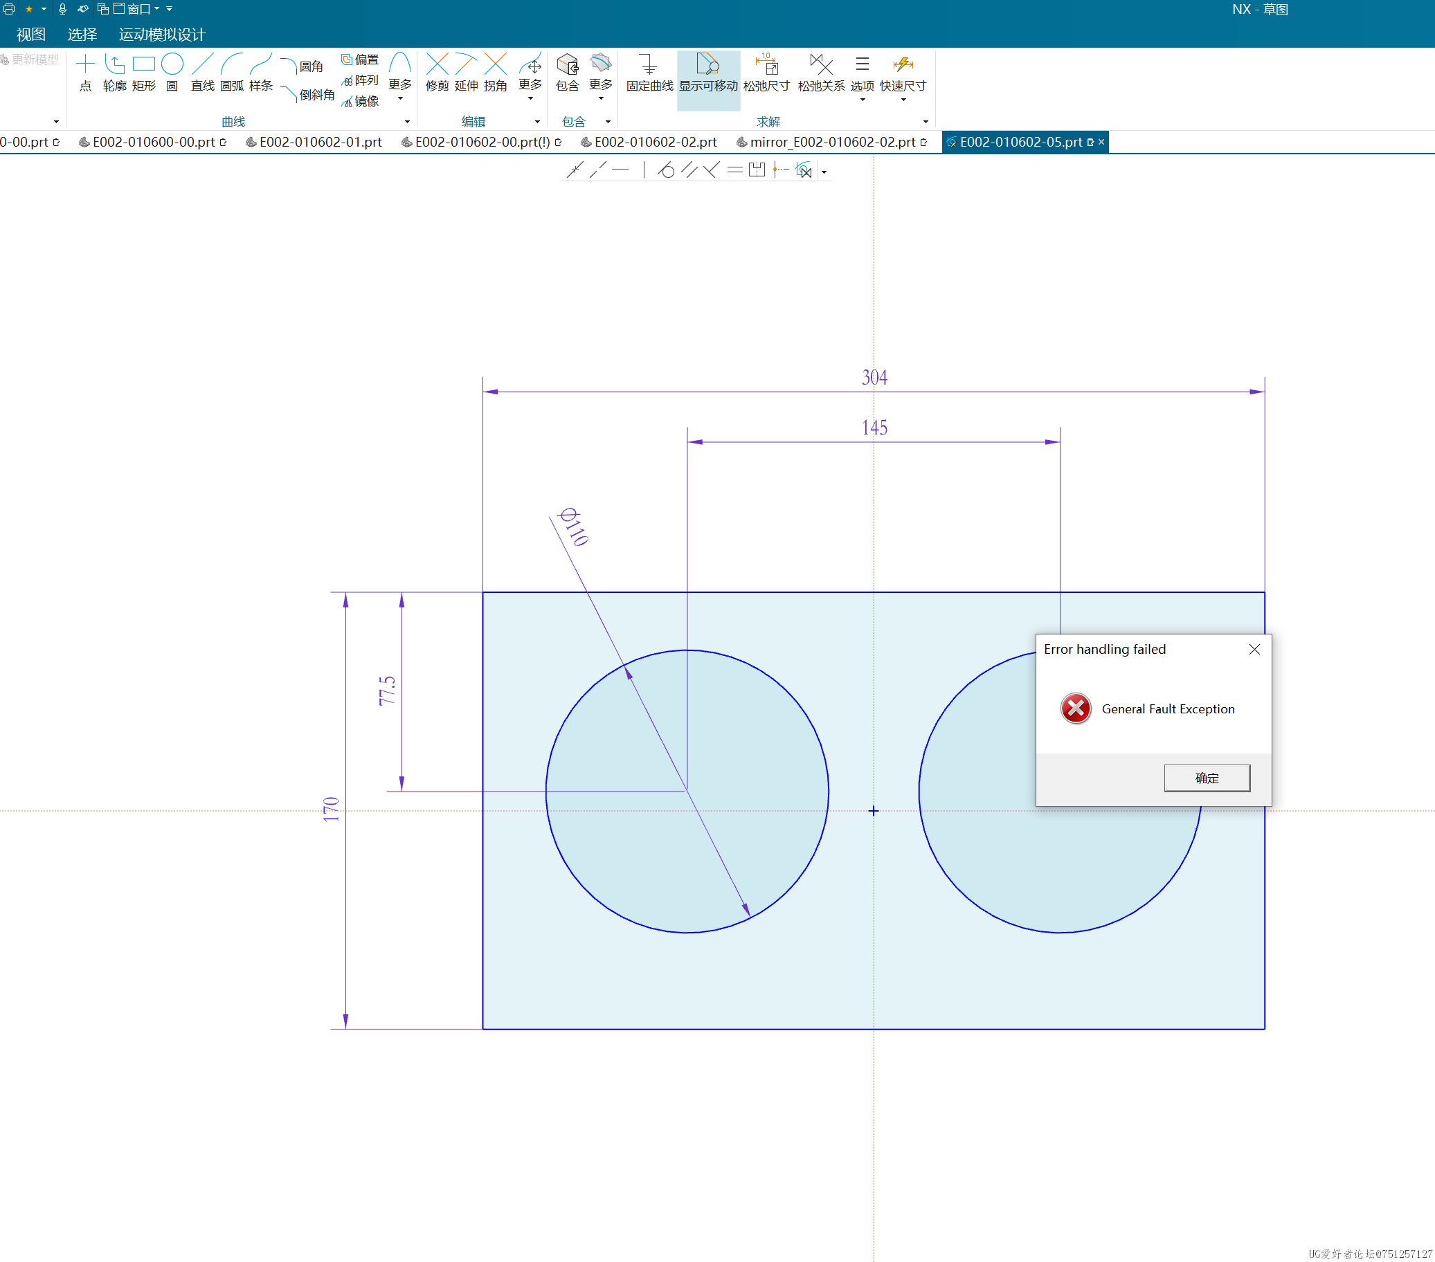This screenshot has width=1435, height=1262.
Task: Select the 77.5 vertical dimension
Action: pos(387,691)
